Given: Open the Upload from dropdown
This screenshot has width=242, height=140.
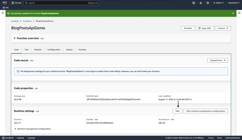Looking at the screenshot, I should point(217,60).
